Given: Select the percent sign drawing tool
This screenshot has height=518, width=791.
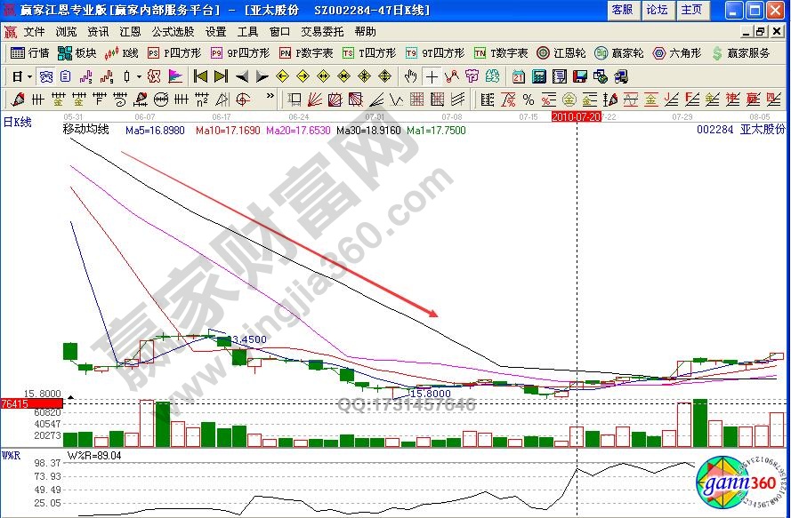Looking at the screenshot, I should 529,98.
